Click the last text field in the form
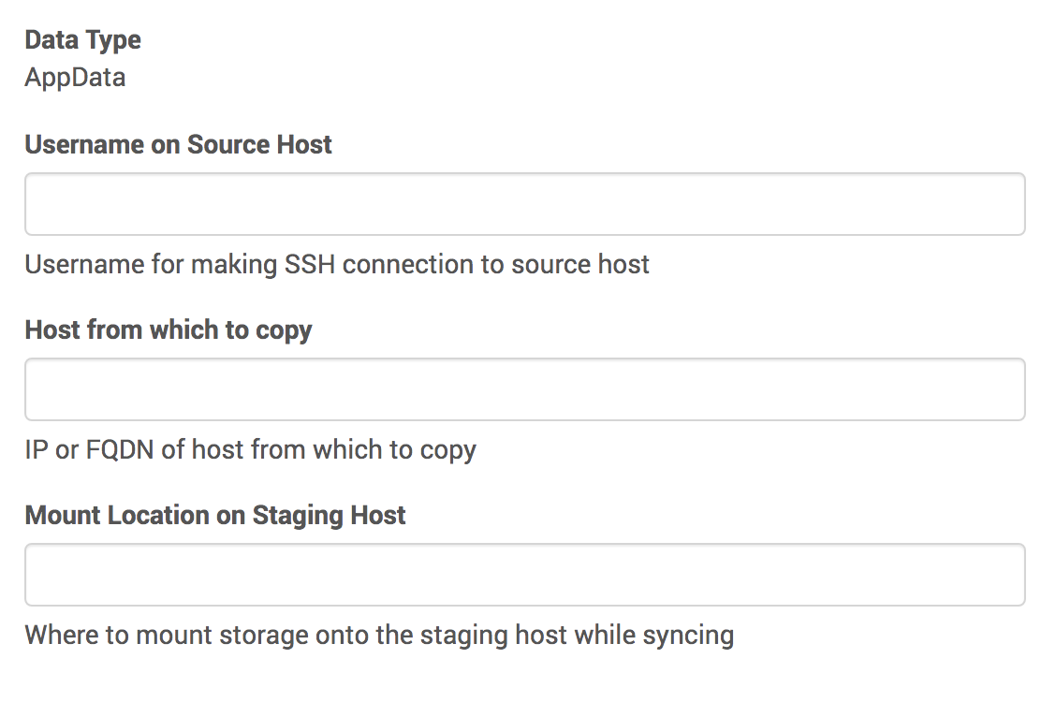This screenshot has height=717, width=1041. click(524, 575)
